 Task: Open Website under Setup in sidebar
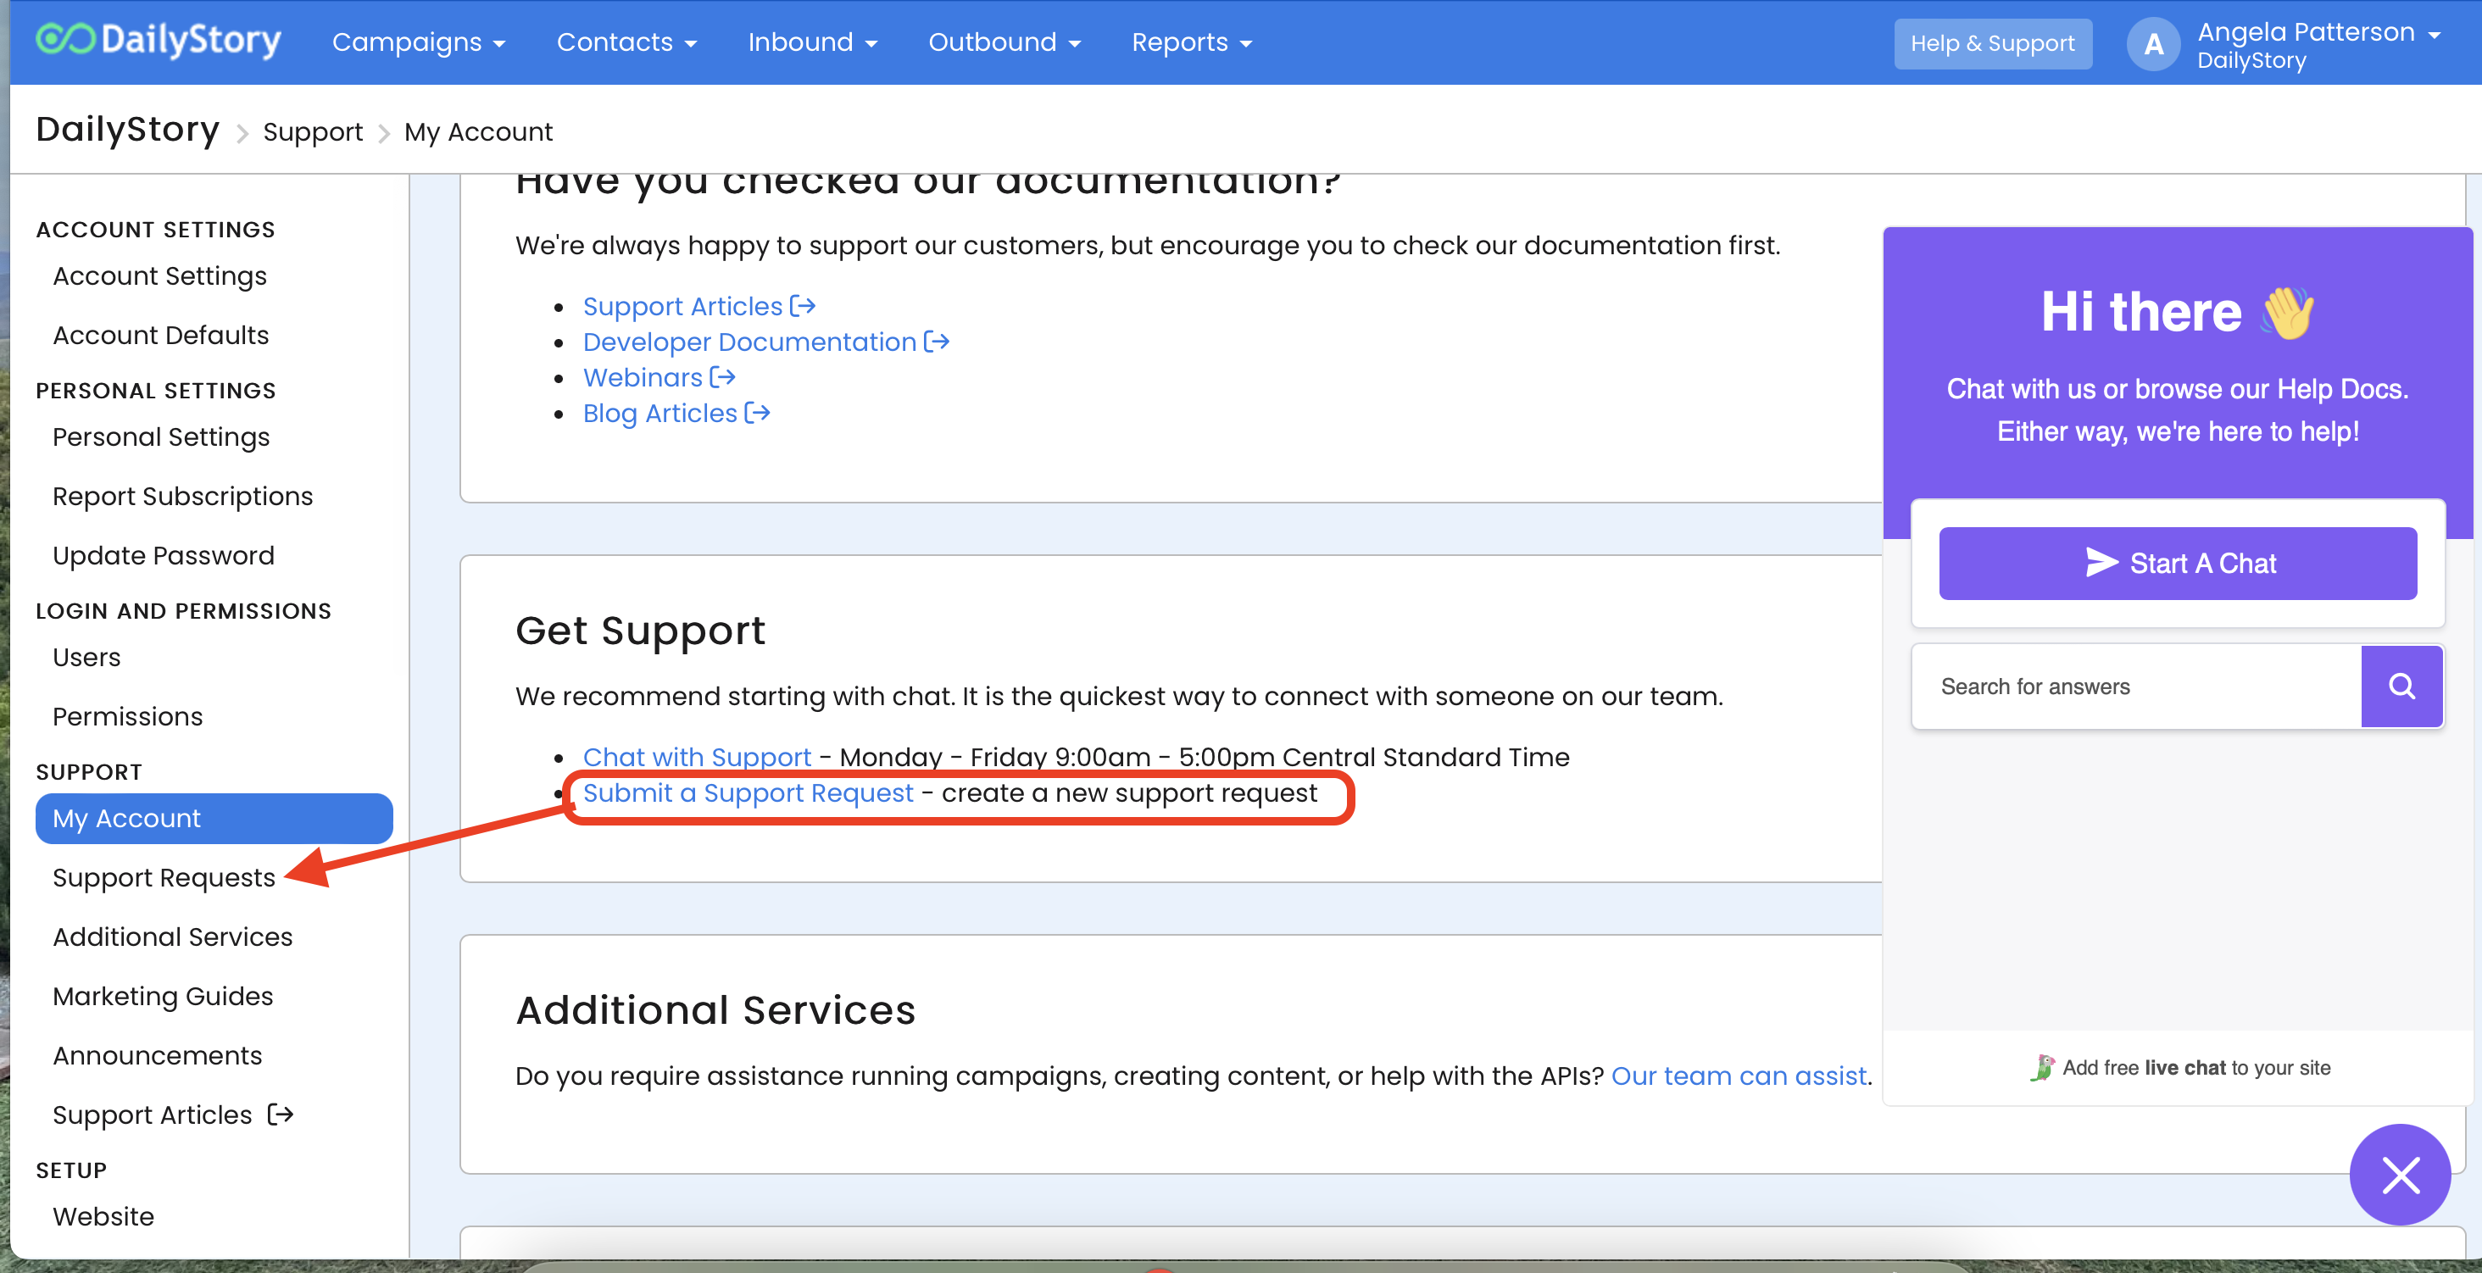click(x=103, y=1216)
